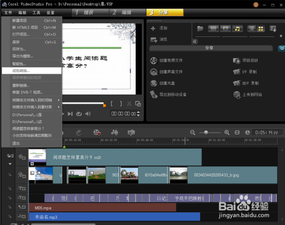The width and height of the screenshot is (285, 225).
Task: Set mark-in point with left bracket
Action: (x=112, y=104)
